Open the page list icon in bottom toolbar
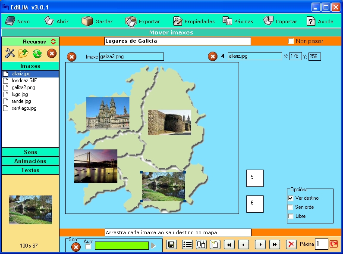Viewport: 343px width, 254px height. point(187,245)
